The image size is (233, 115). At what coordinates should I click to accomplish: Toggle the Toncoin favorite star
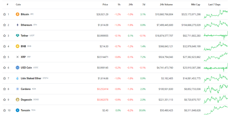4,110
